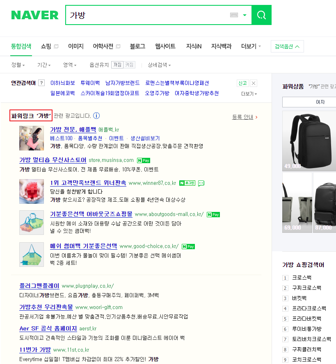Expand related searches with 더보기
Image resolution: width=336 pixels, height=364 pixels.
click(249, 94)
